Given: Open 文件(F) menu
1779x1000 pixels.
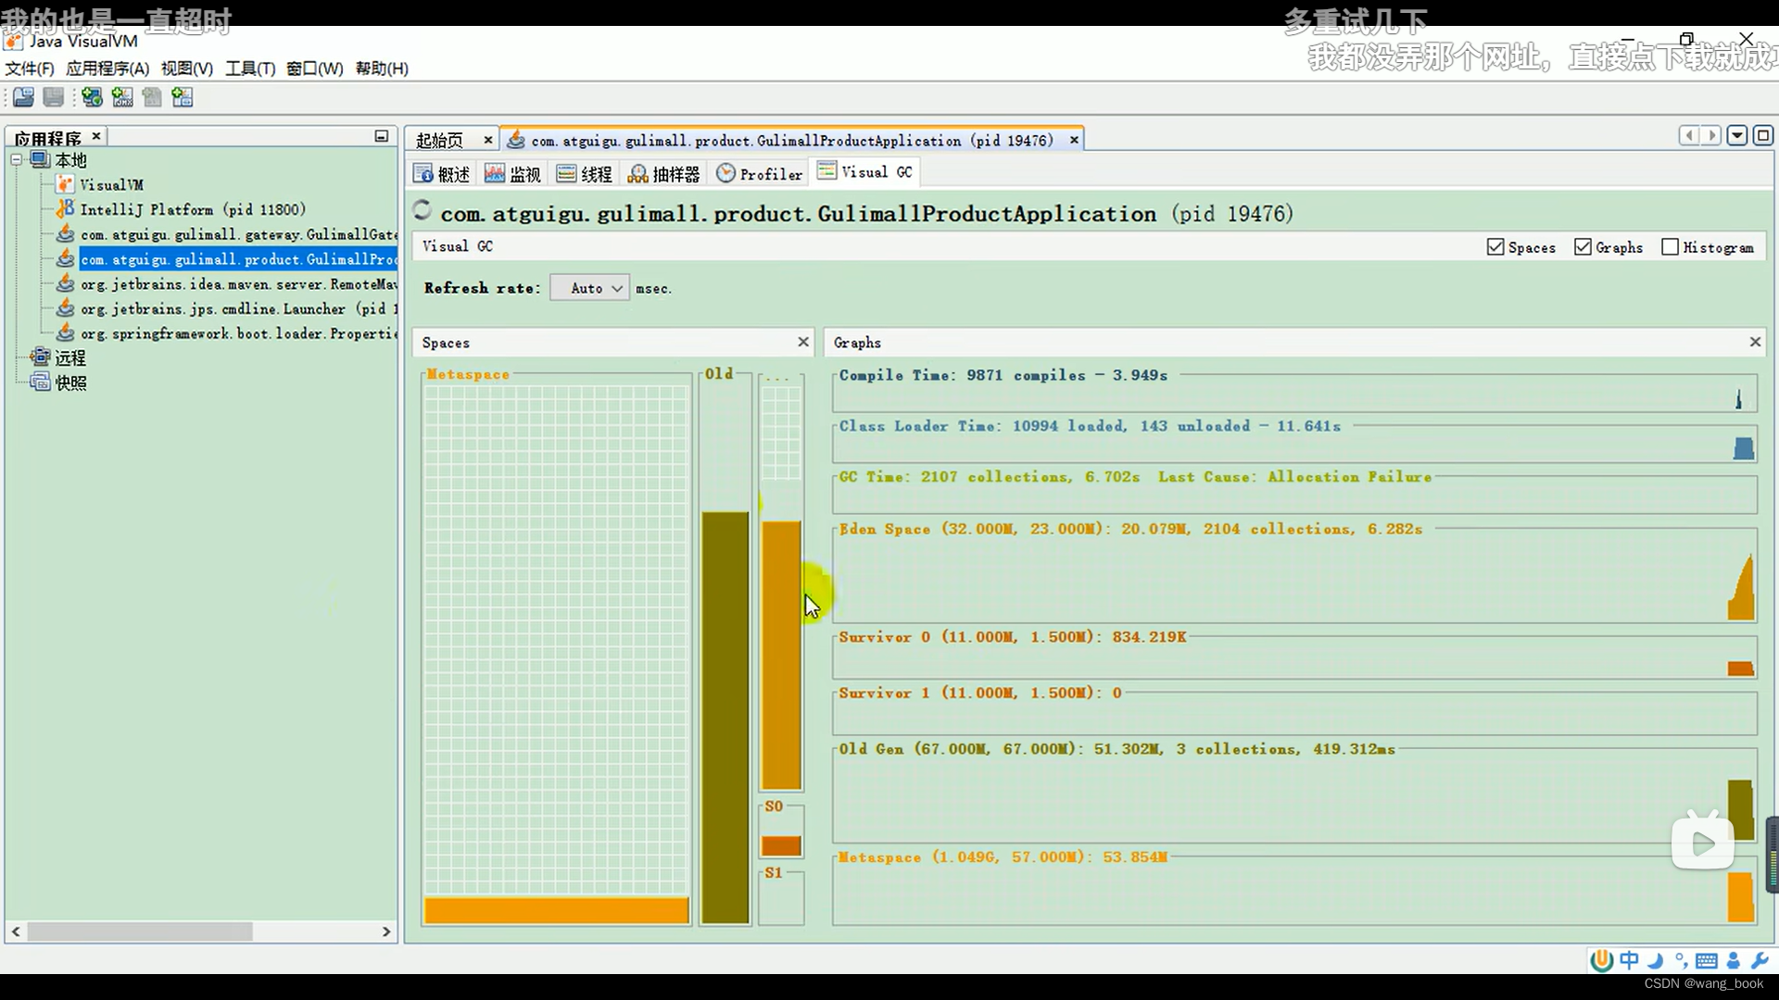Looking at the screenshot, I should tap(30, 69).
